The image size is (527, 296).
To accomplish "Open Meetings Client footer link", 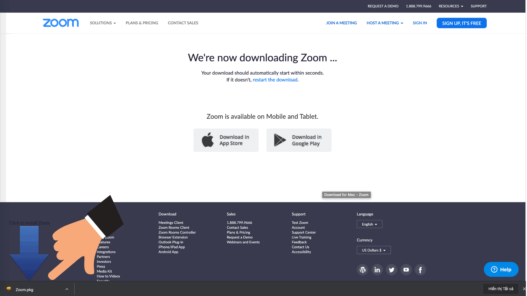I will [x=171, y=223].
